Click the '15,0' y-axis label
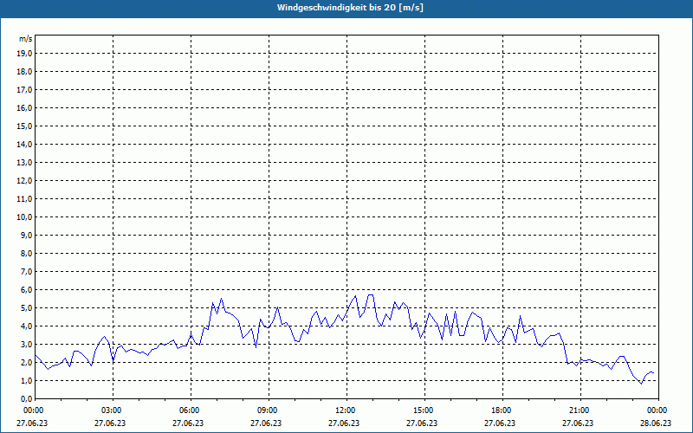 25,126
